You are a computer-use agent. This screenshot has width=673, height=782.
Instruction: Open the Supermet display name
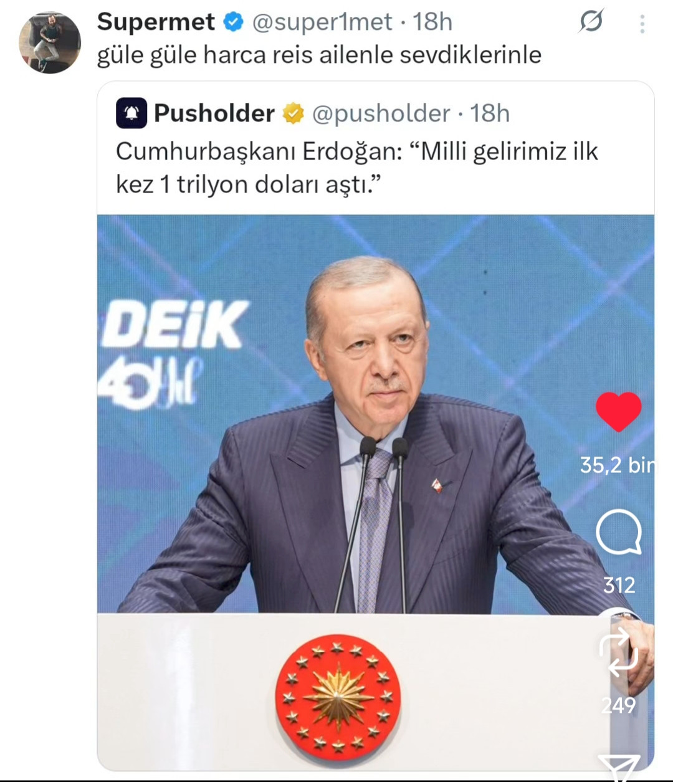pyautogui.click(x=156, y=22)
